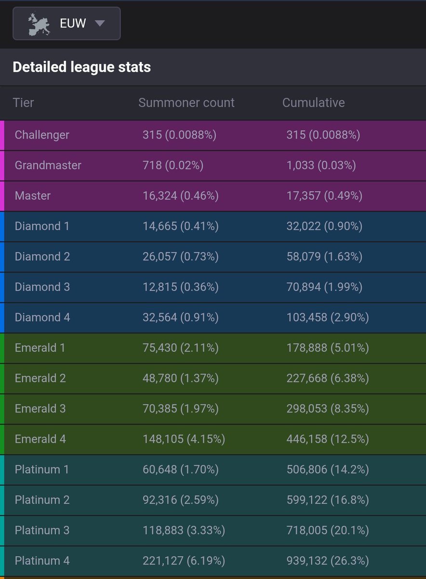Click Master cumulative 17,357 (0.49%)
Image resolution: width=426 pixels, height=579 pixels.
324,196
